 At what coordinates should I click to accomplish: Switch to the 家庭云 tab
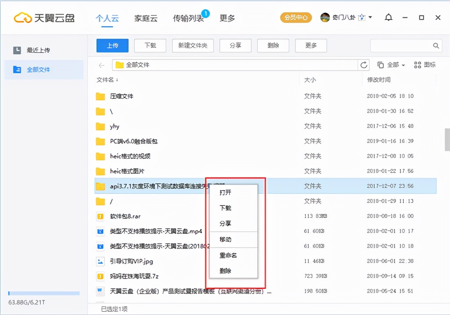146,18
